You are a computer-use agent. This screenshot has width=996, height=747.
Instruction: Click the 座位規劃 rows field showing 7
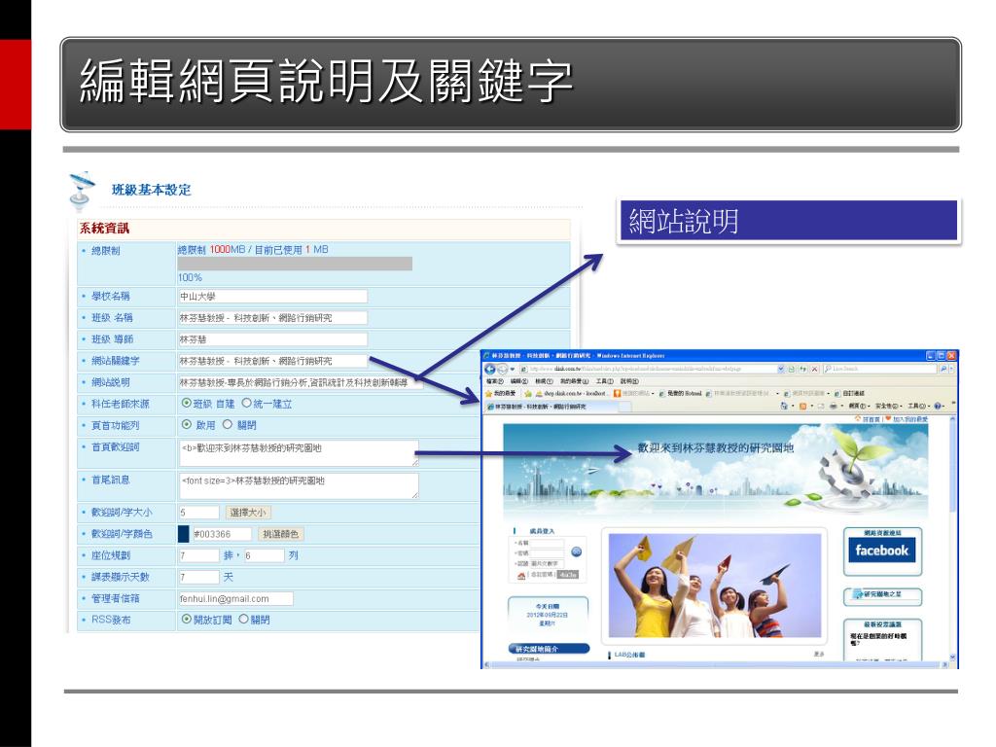tap(198, 555)
